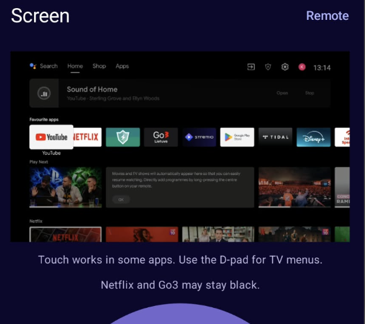Open the green shield VPN app tile
Viewport: 365px width, 324px height.
[x=123, y=137]
